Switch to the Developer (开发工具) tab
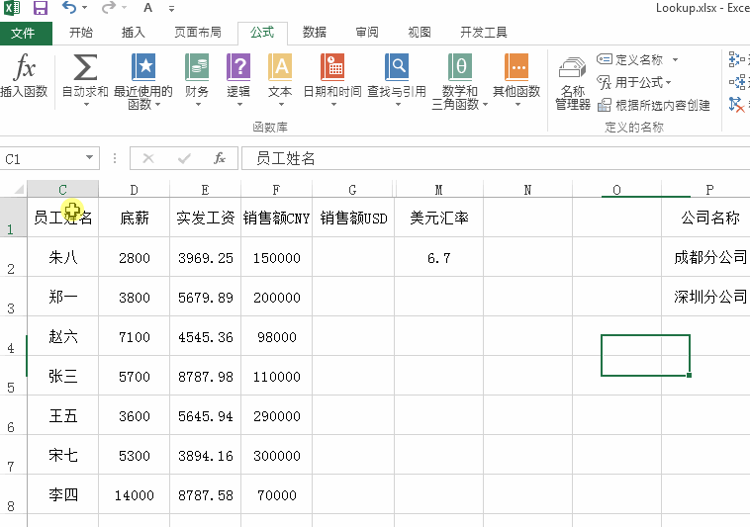The height and width of the screenshot is (527, 750). pos(484,33)
